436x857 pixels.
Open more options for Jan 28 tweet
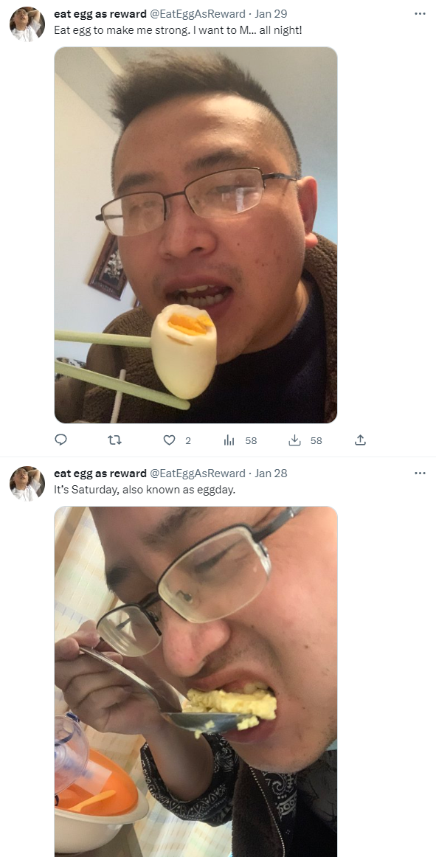tap(420, 473)
